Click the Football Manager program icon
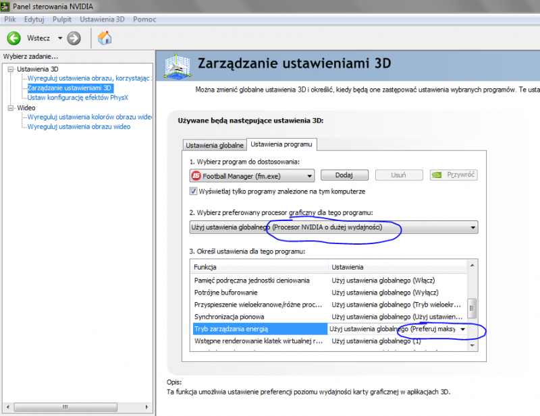The image size is (540, 416). [196, 176]
